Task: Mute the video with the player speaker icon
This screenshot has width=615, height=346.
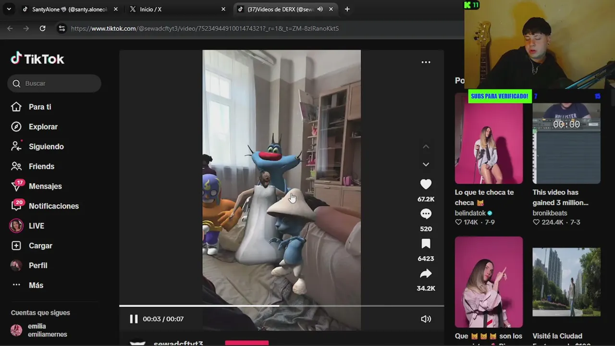Action: pyautogui.click(x=426, y=319)
